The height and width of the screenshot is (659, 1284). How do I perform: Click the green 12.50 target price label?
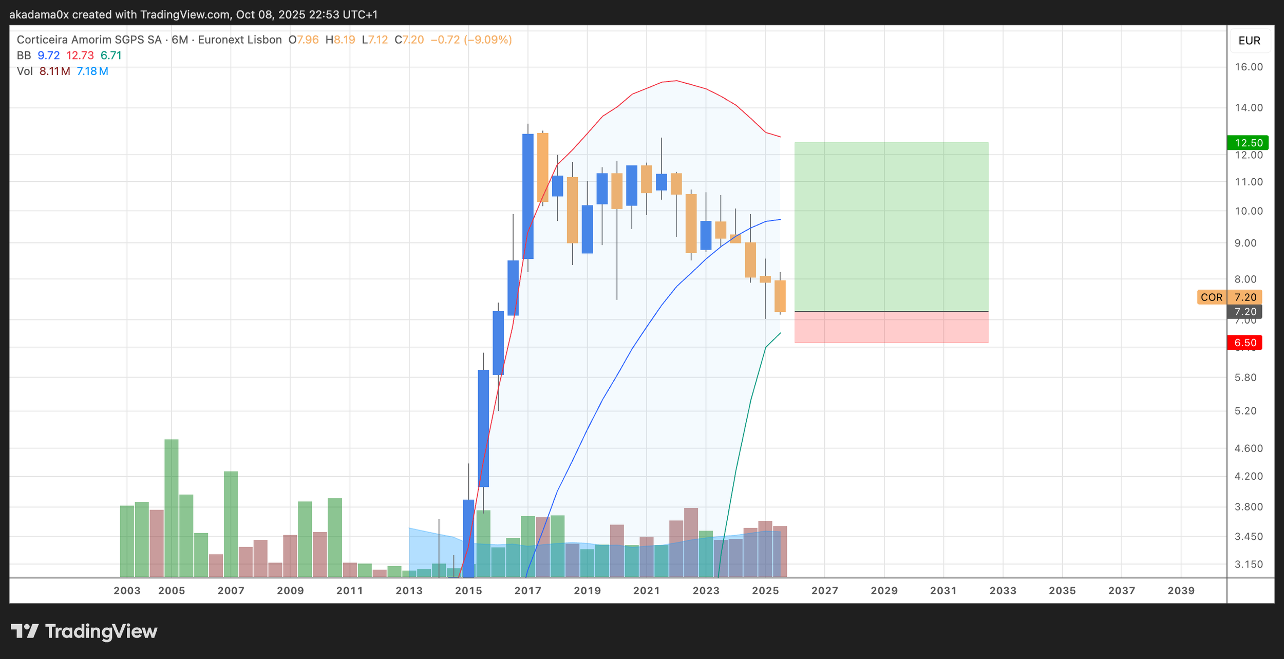click(x=1248, y=143)
